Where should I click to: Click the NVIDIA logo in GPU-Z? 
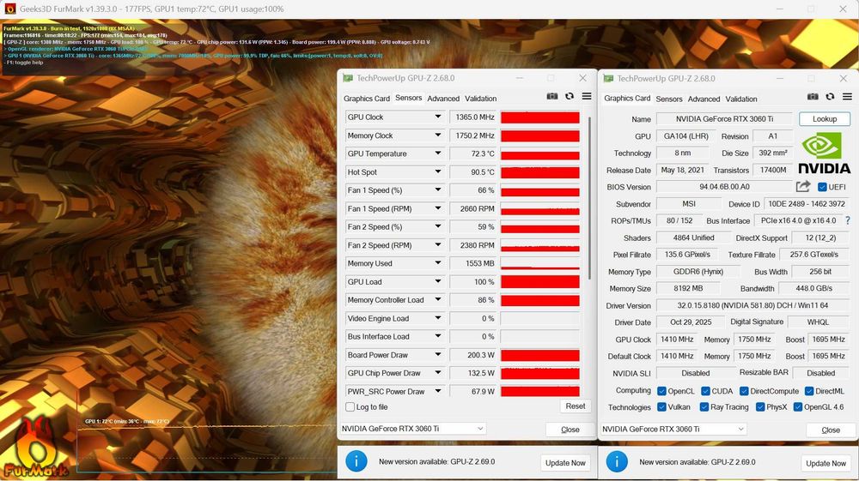824,153
